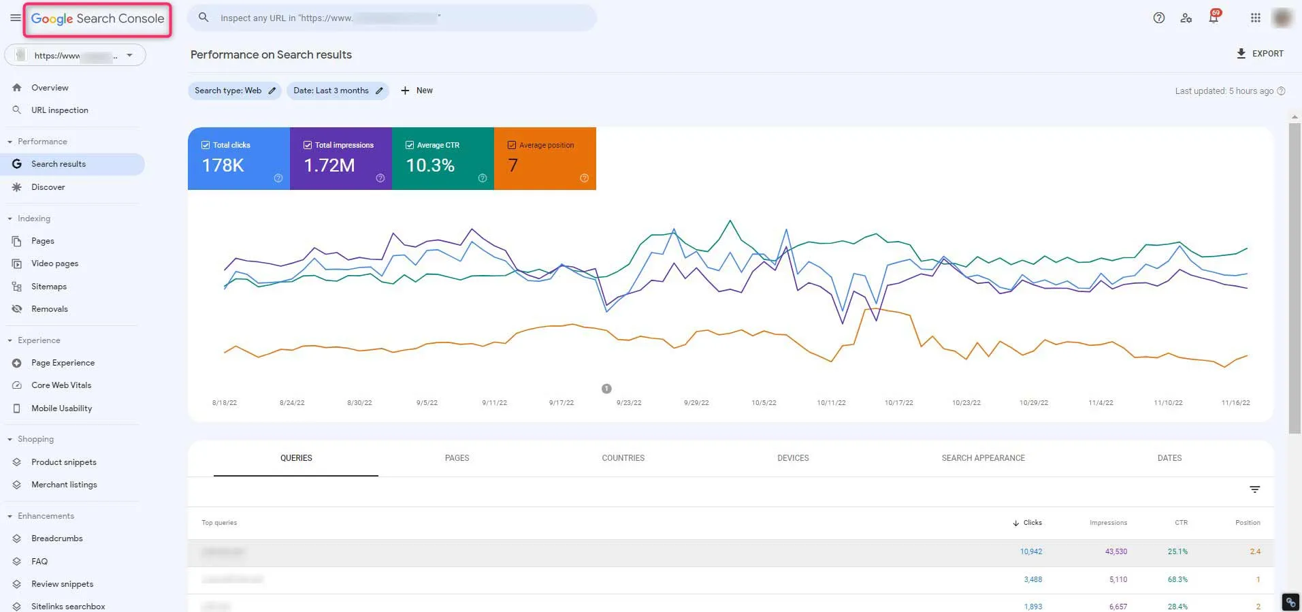View notifications bell with 69 alerts
Image resolution: width=1302 pixels, height=612 pixels.
1214,17
